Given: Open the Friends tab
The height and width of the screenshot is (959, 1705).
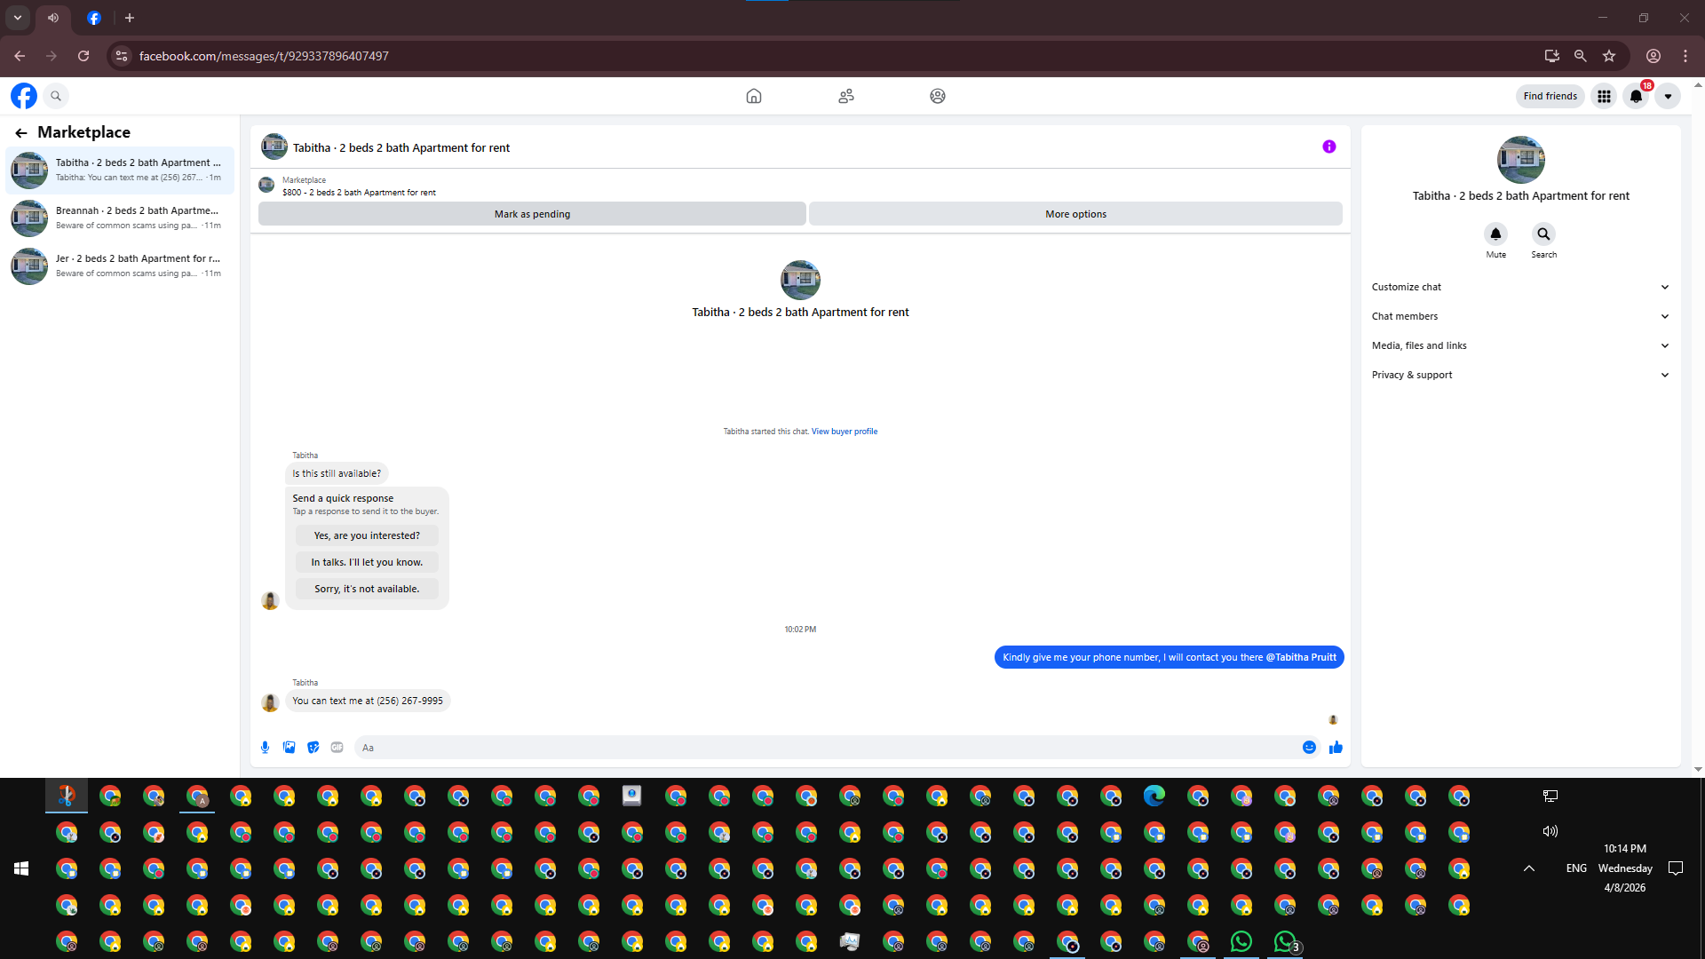Looking at the screenshot, I should click(x=845, y=96).
